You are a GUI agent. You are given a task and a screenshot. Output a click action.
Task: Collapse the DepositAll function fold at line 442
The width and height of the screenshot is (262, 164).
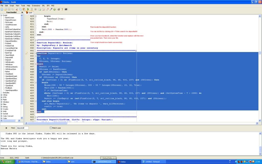click(x=36, y=53)
